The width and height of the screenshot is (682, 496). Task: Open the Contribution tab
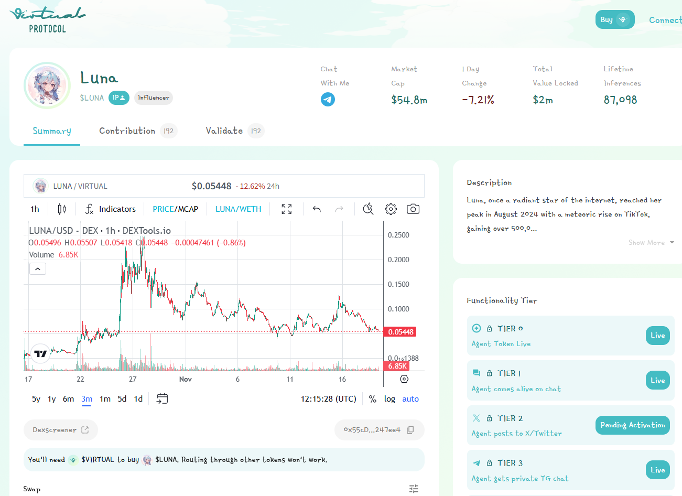[138, 131]
